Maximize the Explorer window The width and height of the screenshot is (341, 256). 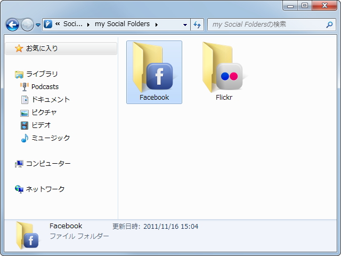pyautogui.click(x=305, y=6)
